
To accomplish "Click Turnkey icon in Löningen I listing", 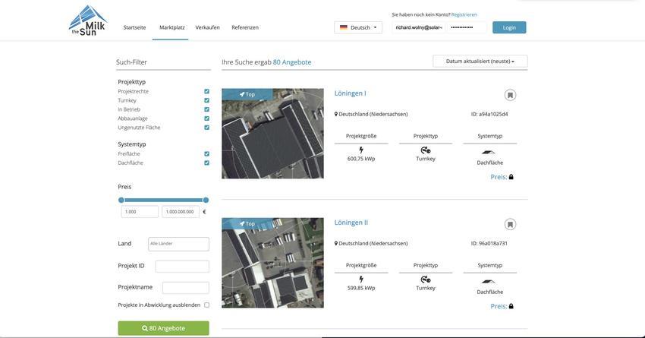I will pyautogui.click(x=426, y=150).
